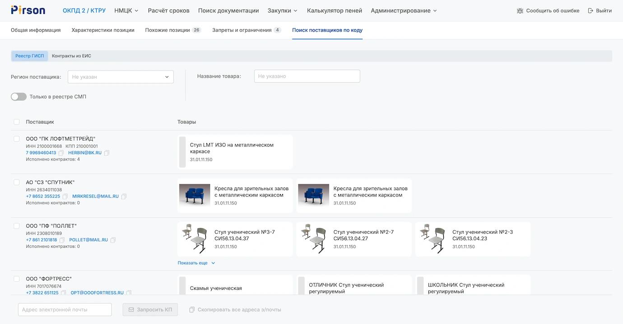Expand 'Показать еще' for ПОЛЛЕТ products
Viewport: 623px width, 324px height.
point(196,263)
